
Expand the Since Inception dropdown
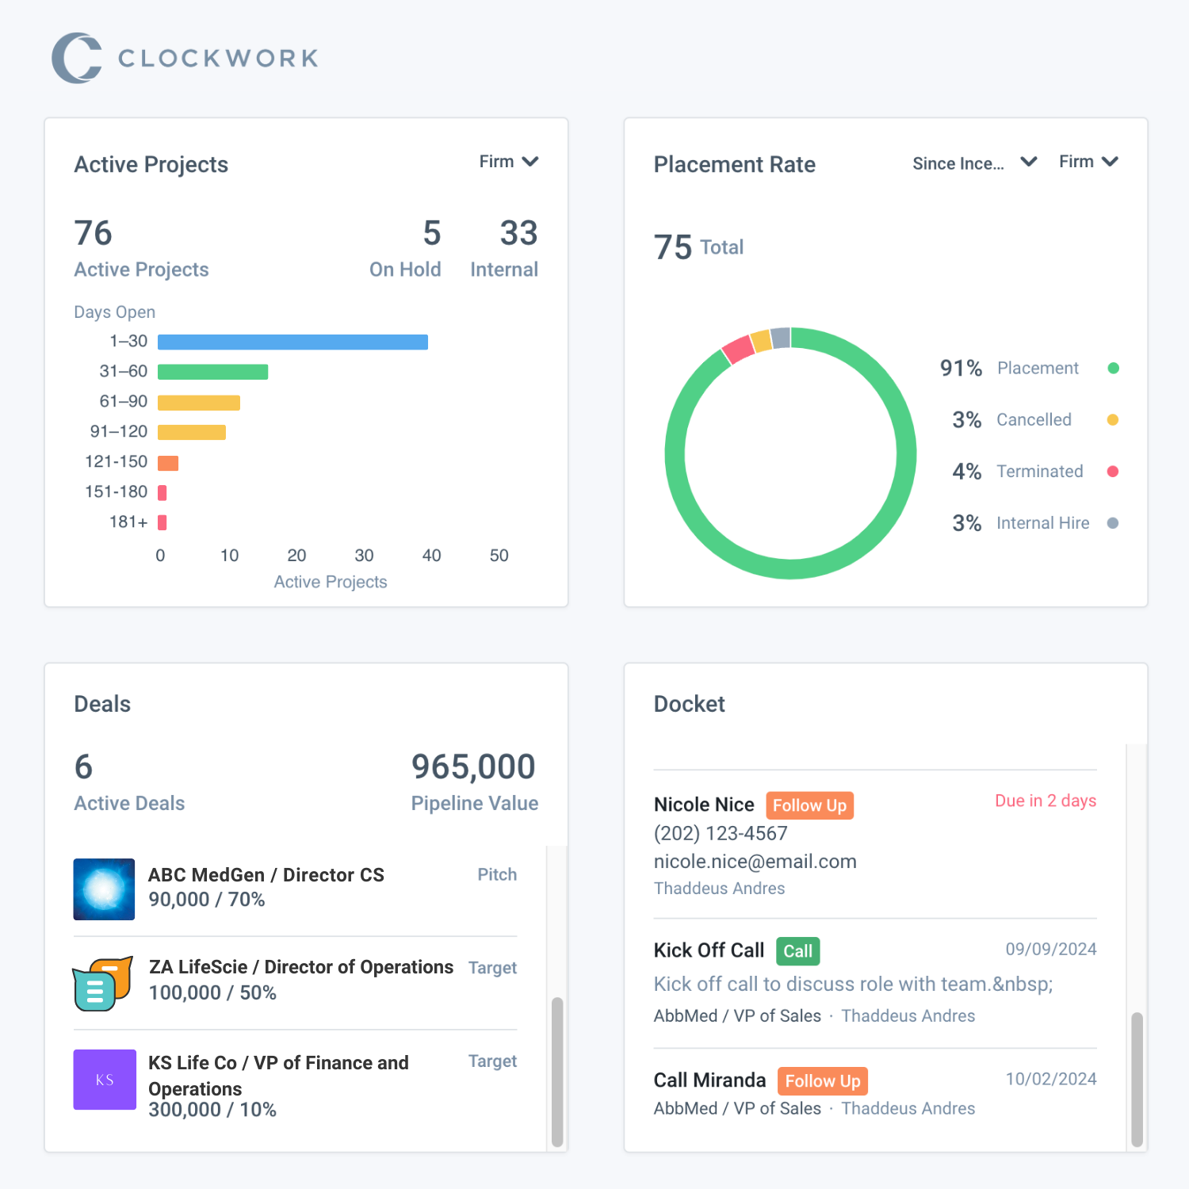coord(974,162)
